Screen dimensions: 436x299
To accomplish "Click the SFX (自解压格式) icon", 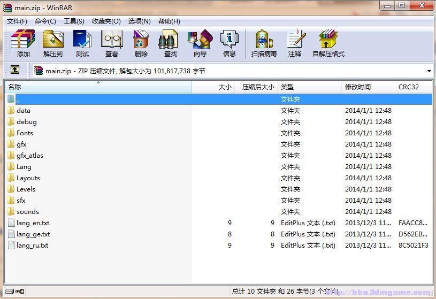I will pos(328,43).
